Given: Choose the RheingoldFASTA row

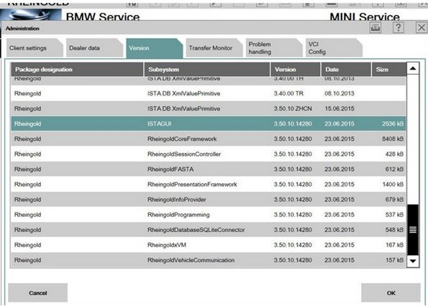Looking at the screenshot, I should 209,170.
